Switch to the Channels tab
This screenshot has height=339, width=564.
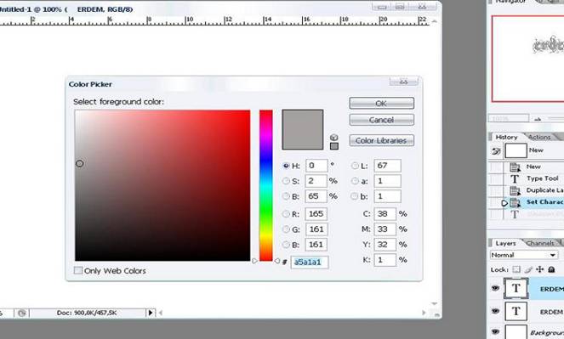(x=540, y=243)
